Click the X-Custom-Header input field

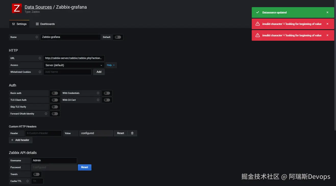coord(43,133)
